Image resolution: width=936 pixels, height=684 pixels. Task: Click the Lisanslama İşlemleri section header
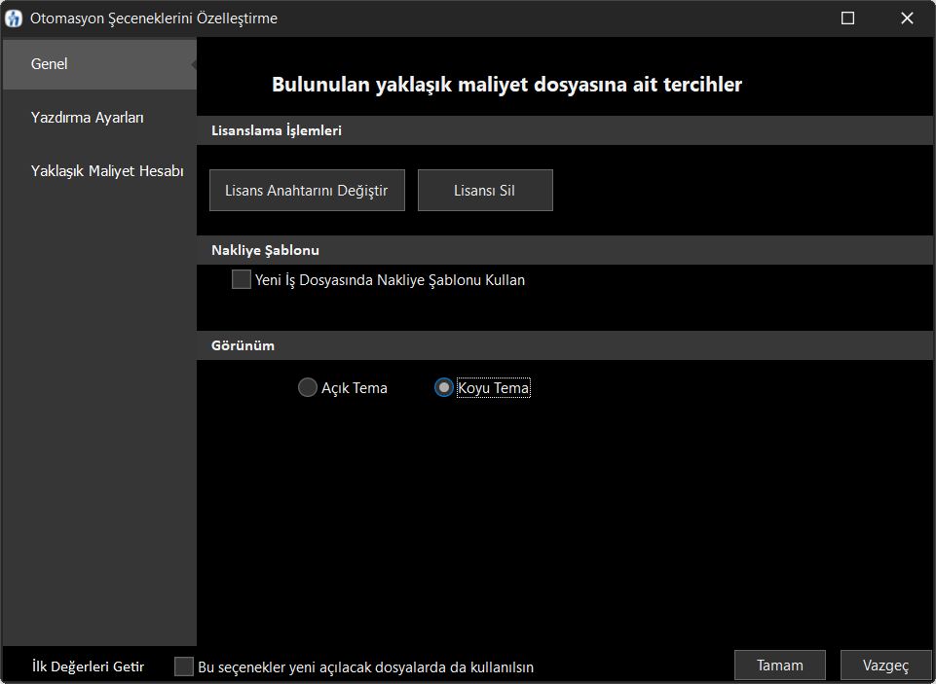pyautogui.click(x=565, y=130)
